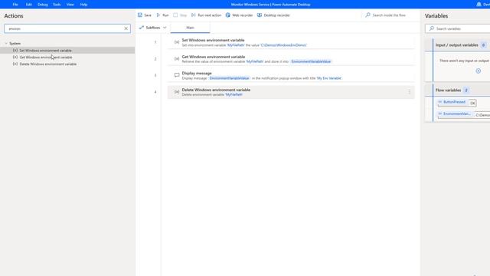490x276 pixels.
Task: Switch to the Main tab
Action: pyautogui.click(x=190, y=28)
